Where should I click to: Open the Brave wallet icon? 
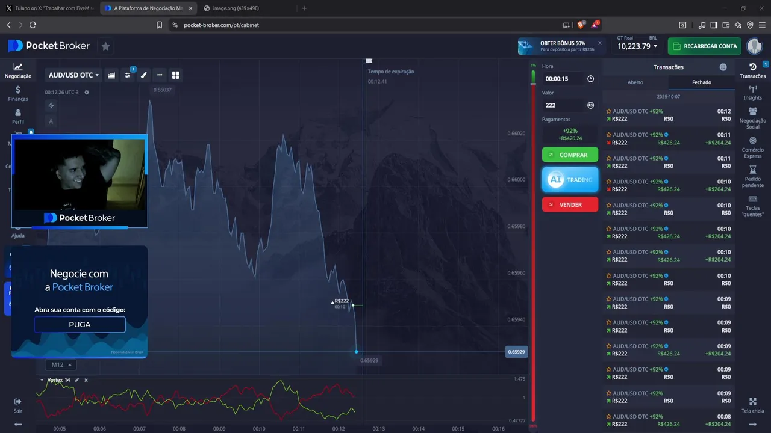click(x=726, y=25)
